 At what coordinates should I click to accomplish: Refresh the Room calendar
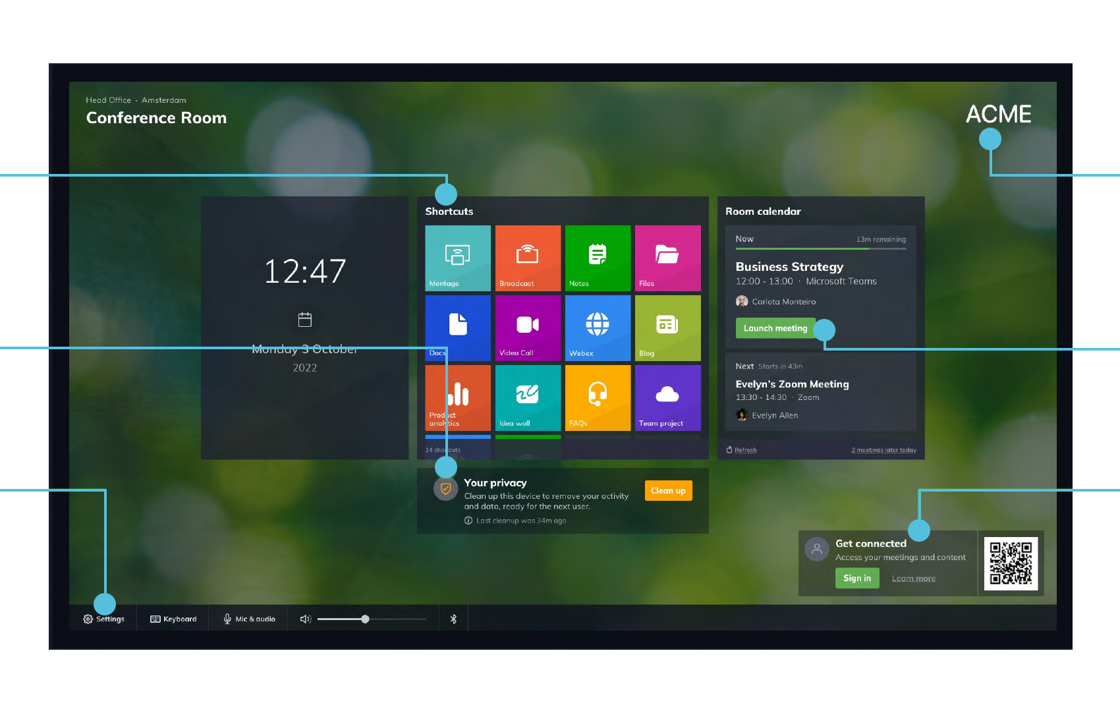[742, 449]
